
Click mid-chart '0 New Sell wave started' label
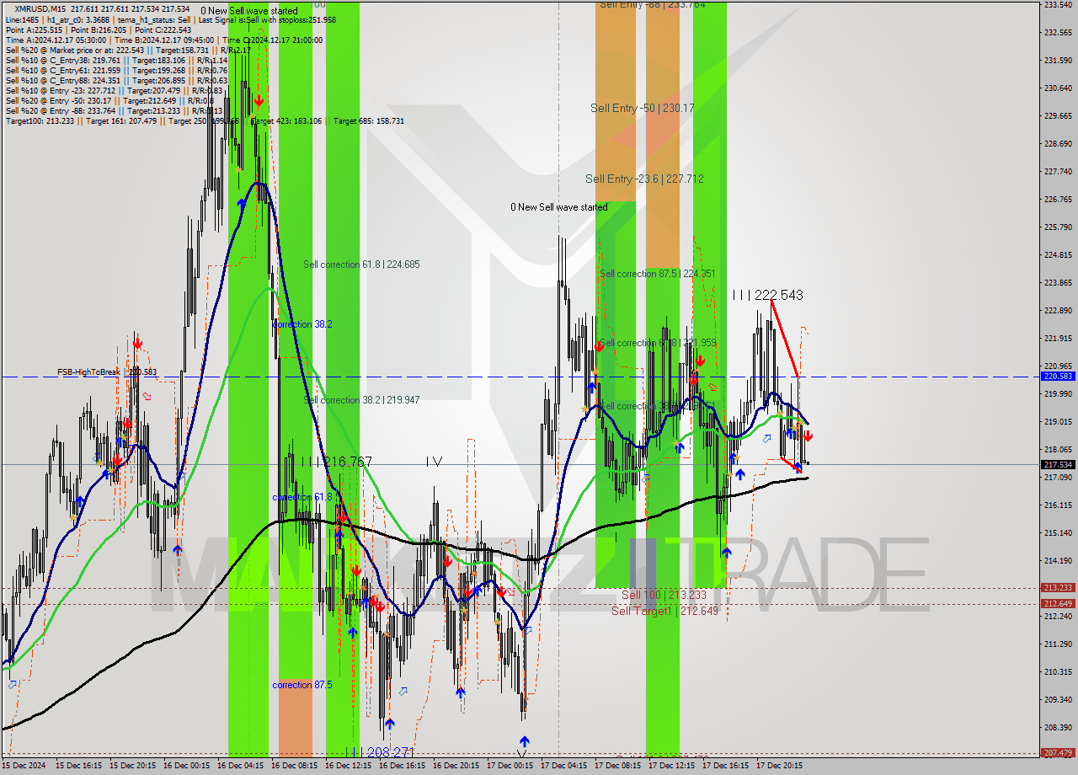pos(558,207)
